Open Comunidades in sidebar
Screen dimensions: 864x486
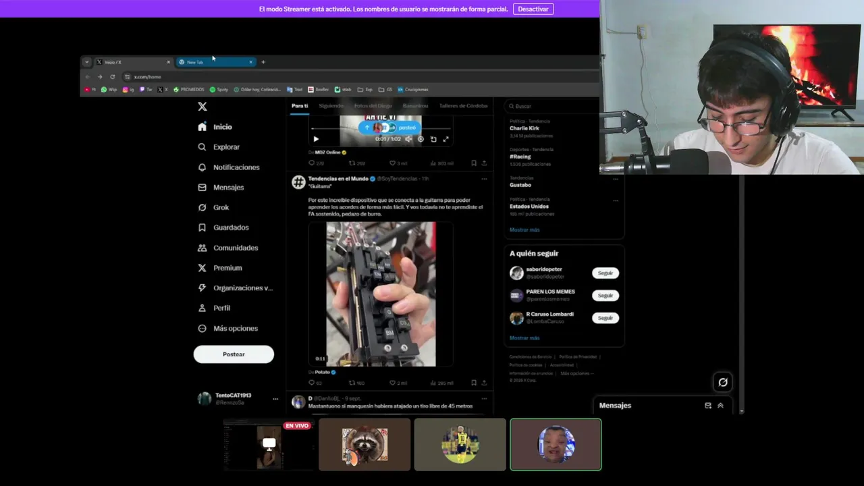(227, 248)
